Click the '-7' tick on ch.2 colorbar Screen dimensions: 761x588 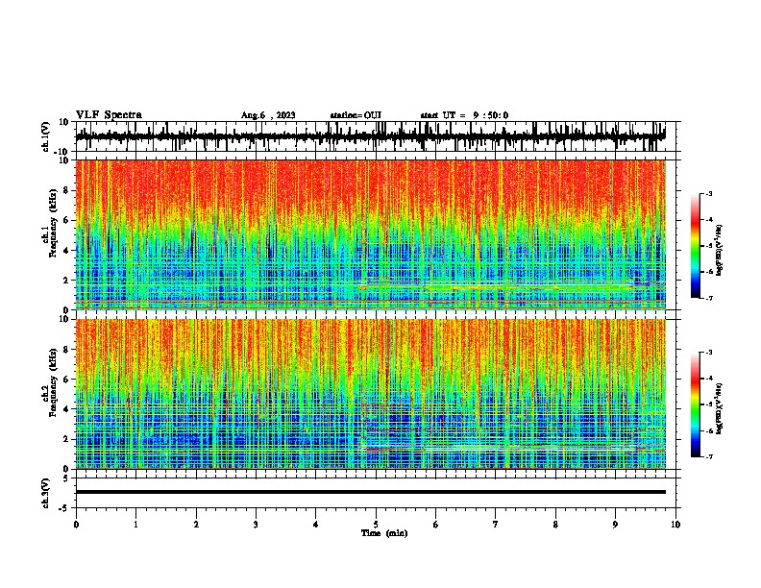[708, 456]
